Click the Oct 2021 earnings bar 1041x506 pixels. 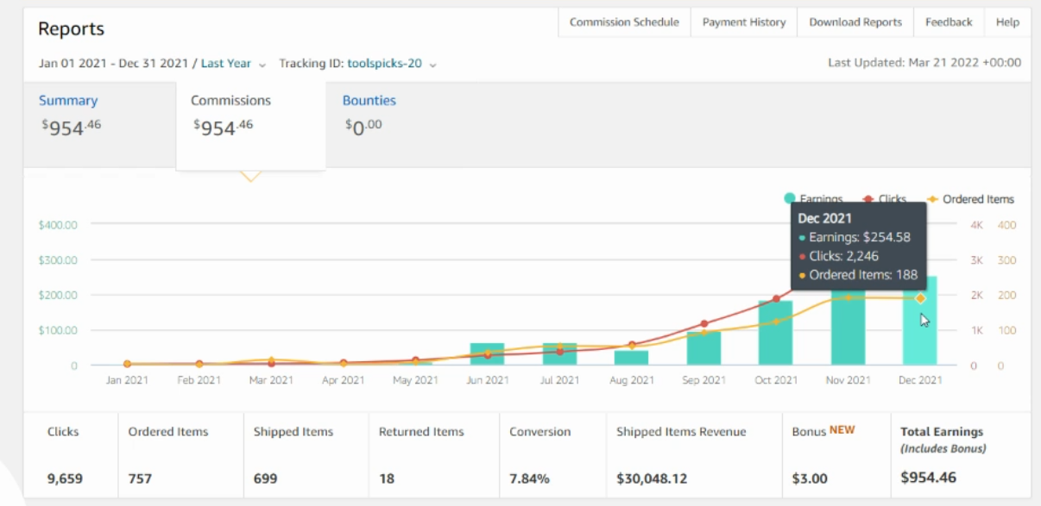point(775,333)
